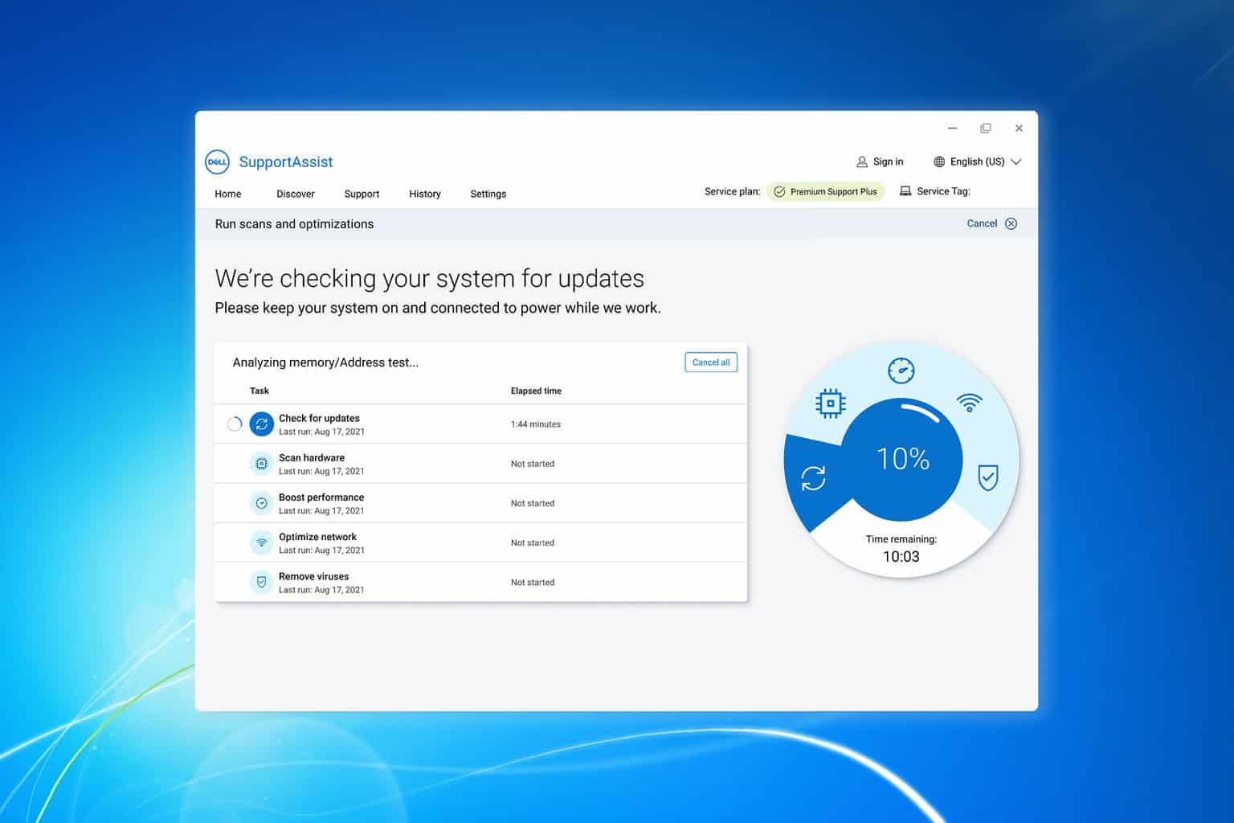Viewport: 1234px width, 823px height.
Task: Click 'Analyzing memory/Address test...' status text
Action: [325, 362]
